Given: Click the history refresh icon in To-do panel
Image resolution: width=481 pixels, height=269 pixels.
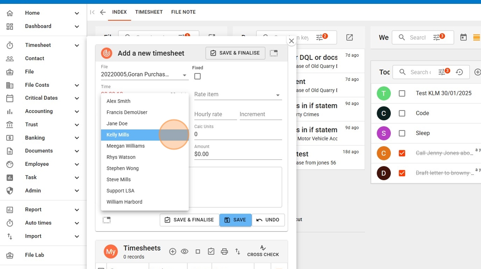Looking at the screenshot, I should [x=459, y=72].
